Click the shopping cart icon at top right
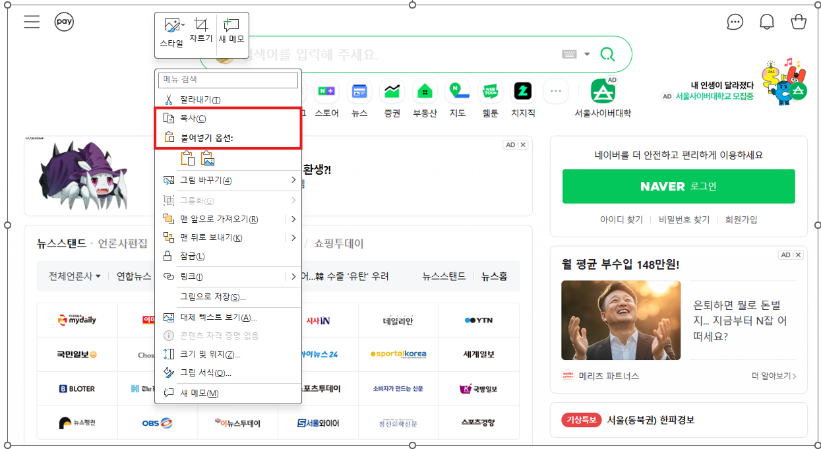The height and width of the screenshot is (449, 821). click(798, 21)
